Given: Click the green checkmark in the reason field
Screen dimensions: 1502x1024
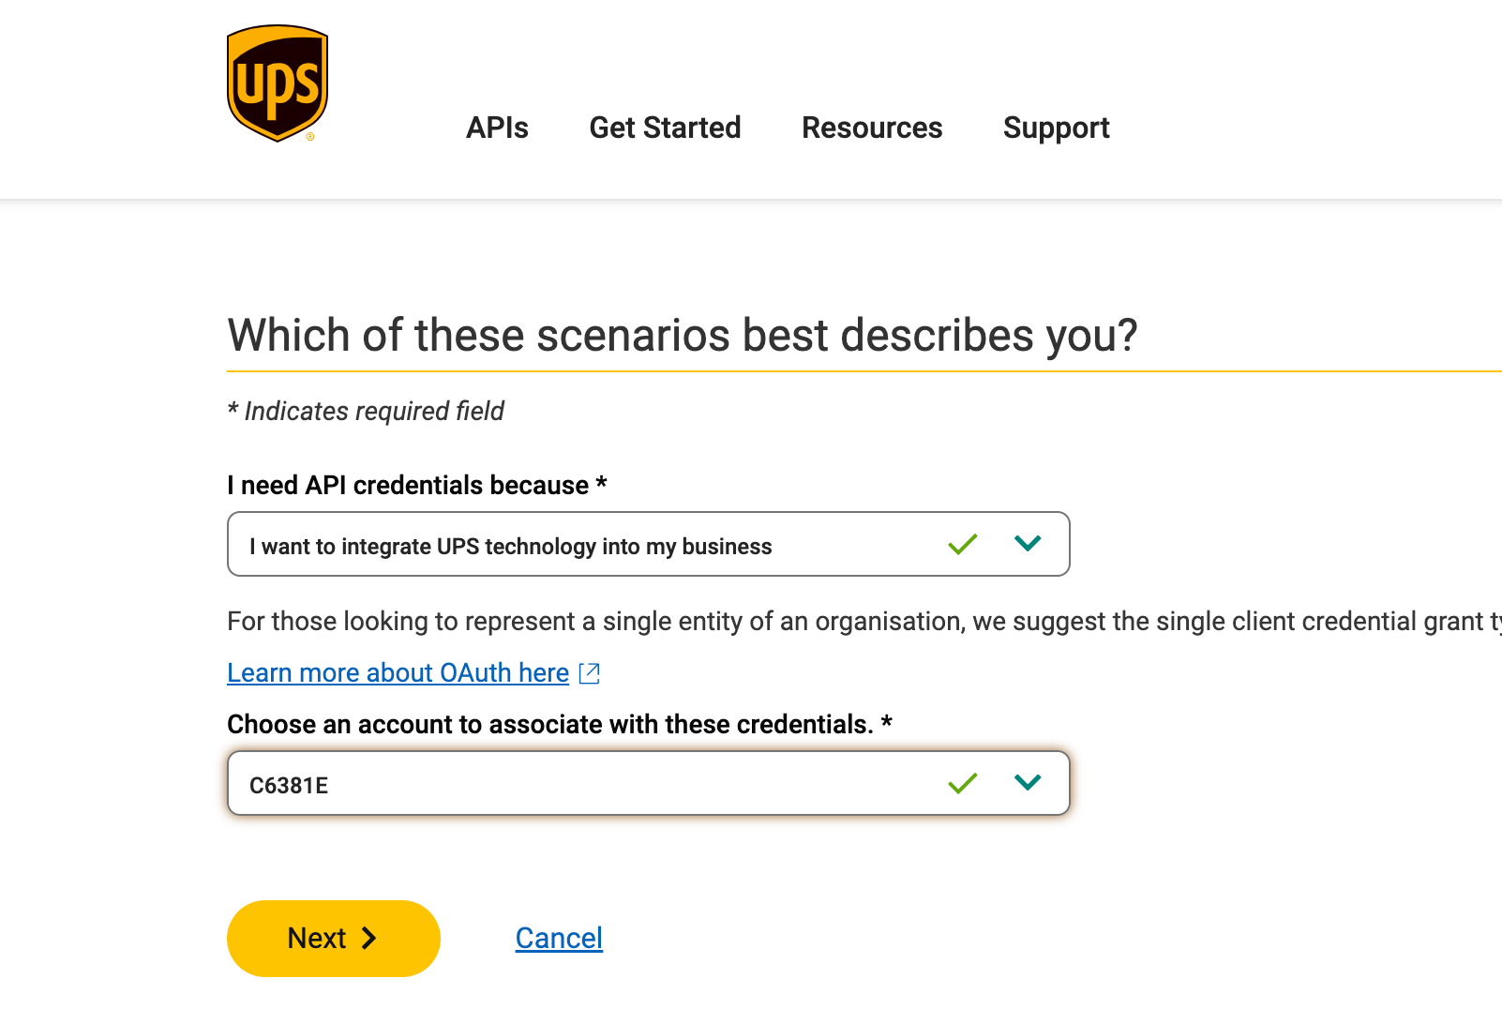Looking at the screenshot, I should (962, 544).
